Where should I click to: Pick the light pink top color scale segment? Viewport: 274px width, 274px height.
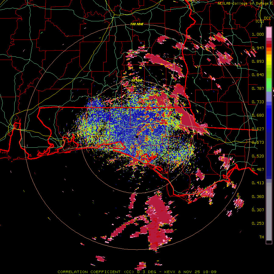(269, 33)
